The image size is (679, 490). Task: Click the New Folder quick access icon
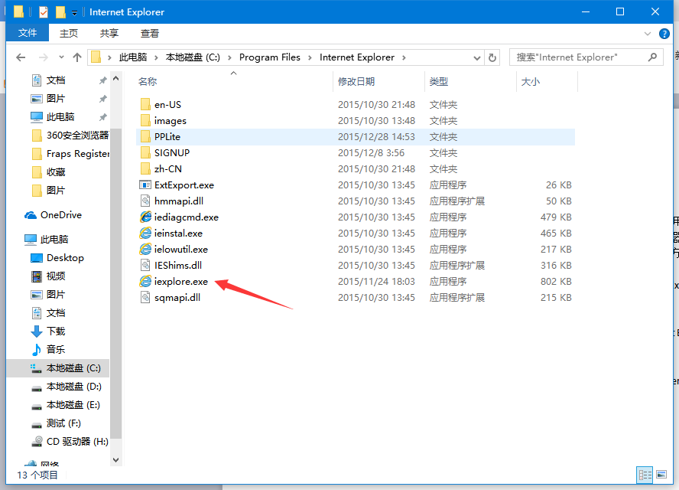click(60, 11)
